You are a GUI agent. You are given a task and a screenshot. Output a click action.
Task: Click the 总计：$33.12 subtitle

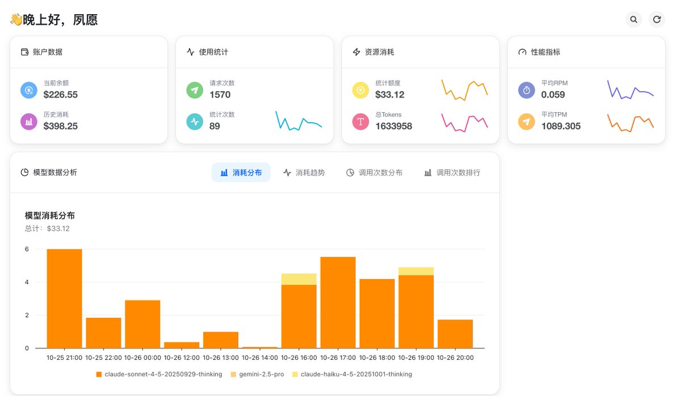47,229
